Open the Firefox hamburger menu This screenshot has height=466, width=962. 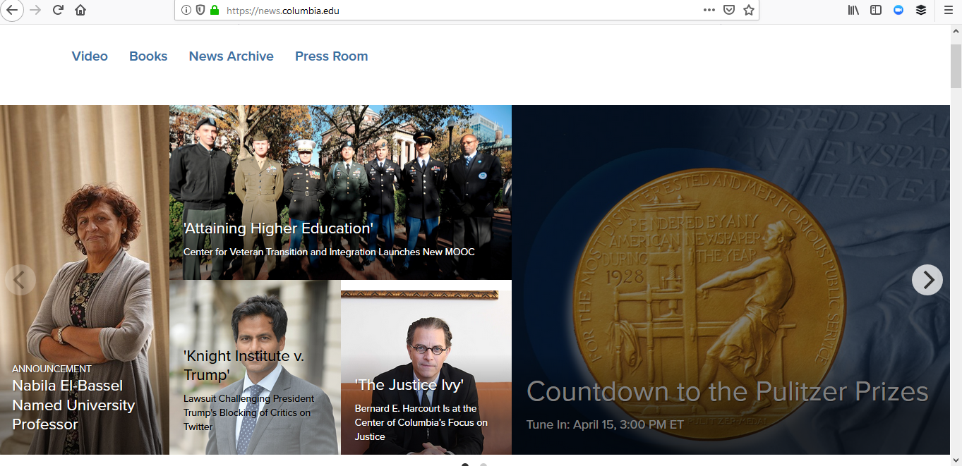click(x=948, y=10)
